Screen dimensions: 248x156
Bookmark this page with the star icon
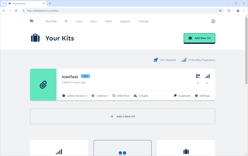220,11
